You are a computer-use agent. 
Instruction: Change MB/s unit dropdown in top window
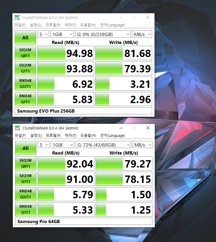point(142,34)
